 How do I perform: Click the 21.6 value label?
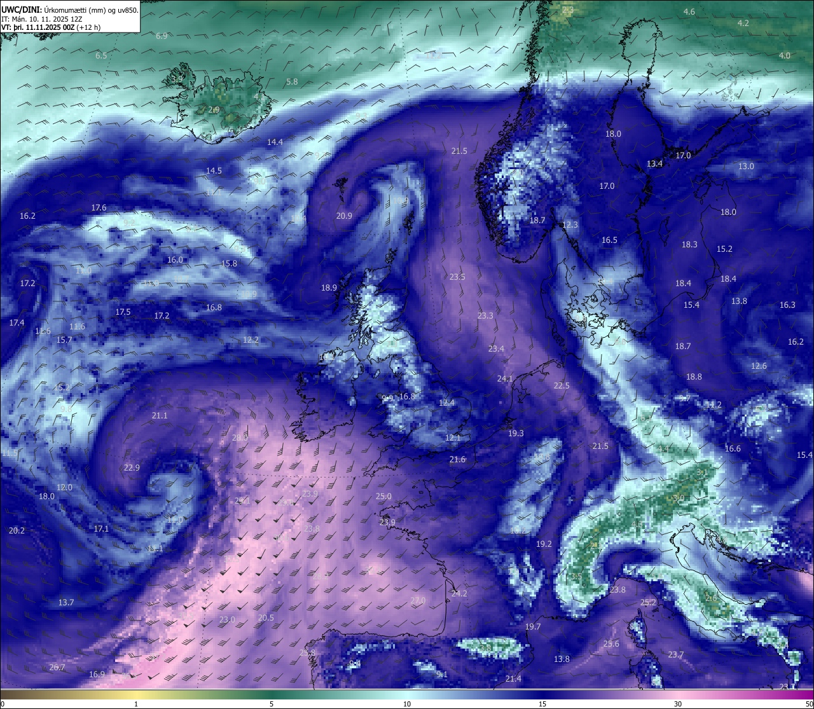(x=457, y=460)
